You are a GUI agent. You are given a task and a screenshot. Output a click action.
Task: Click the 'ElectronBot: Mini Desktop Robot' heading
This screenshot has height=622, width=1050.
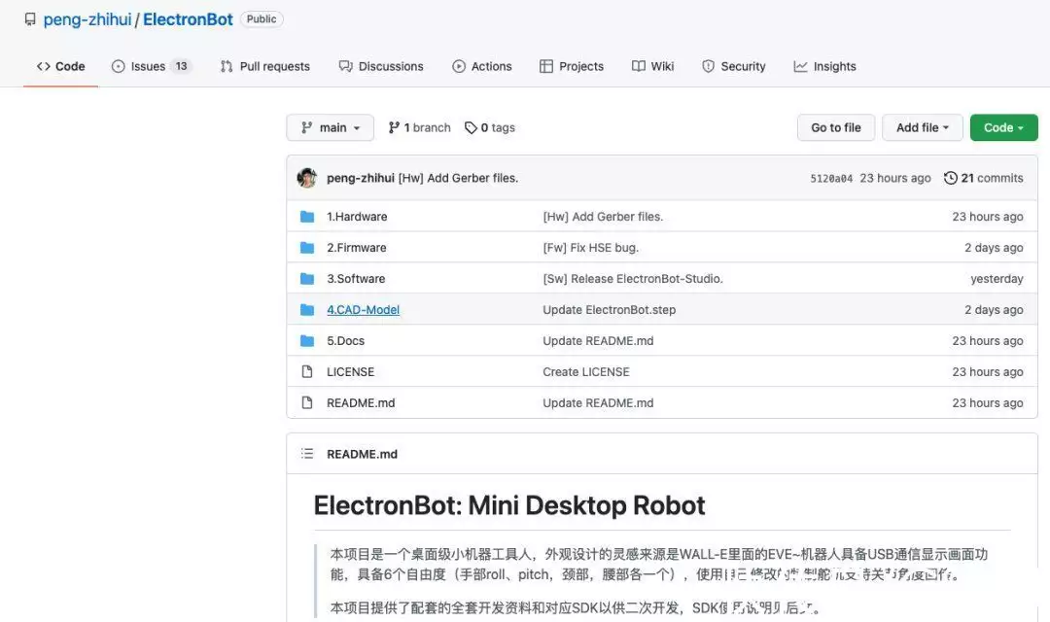[x=508, y=505]
